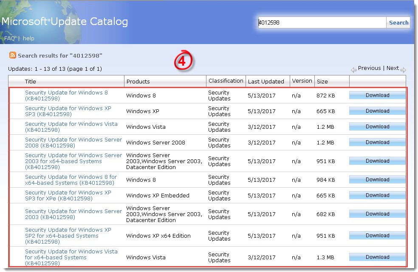This screenshot has height=272, width=418.
Task: Click 'Windows XP Embedded' product cell
Action: coord(158,195)
